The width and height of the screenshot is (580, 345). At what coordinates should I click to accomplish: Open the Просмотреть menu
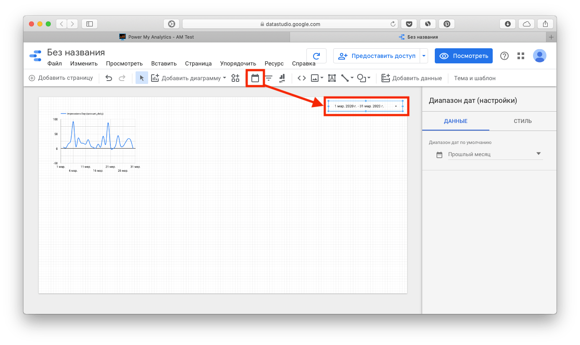[124, 64]
